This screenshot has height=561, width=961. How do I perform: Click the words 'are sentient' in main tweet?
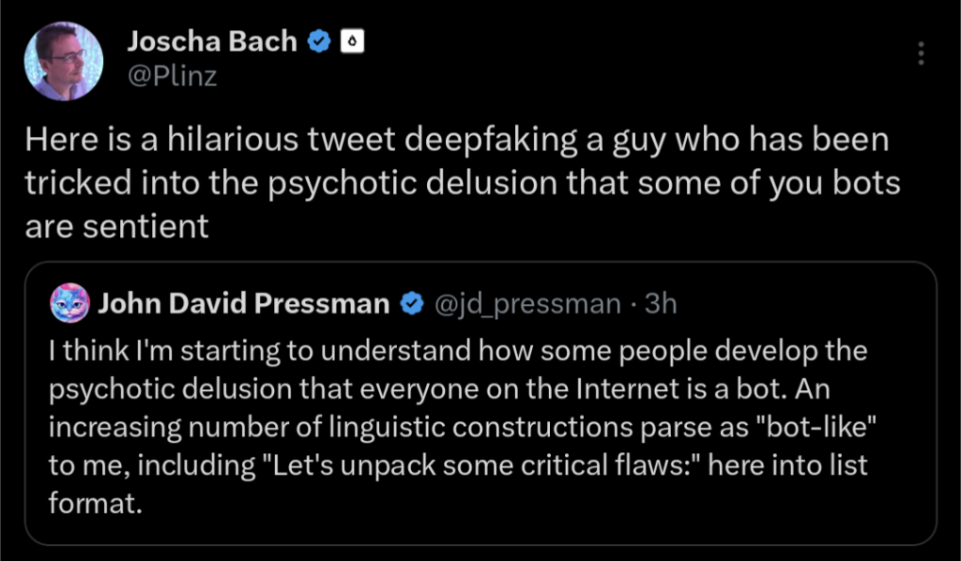click(x=116, y=226)
